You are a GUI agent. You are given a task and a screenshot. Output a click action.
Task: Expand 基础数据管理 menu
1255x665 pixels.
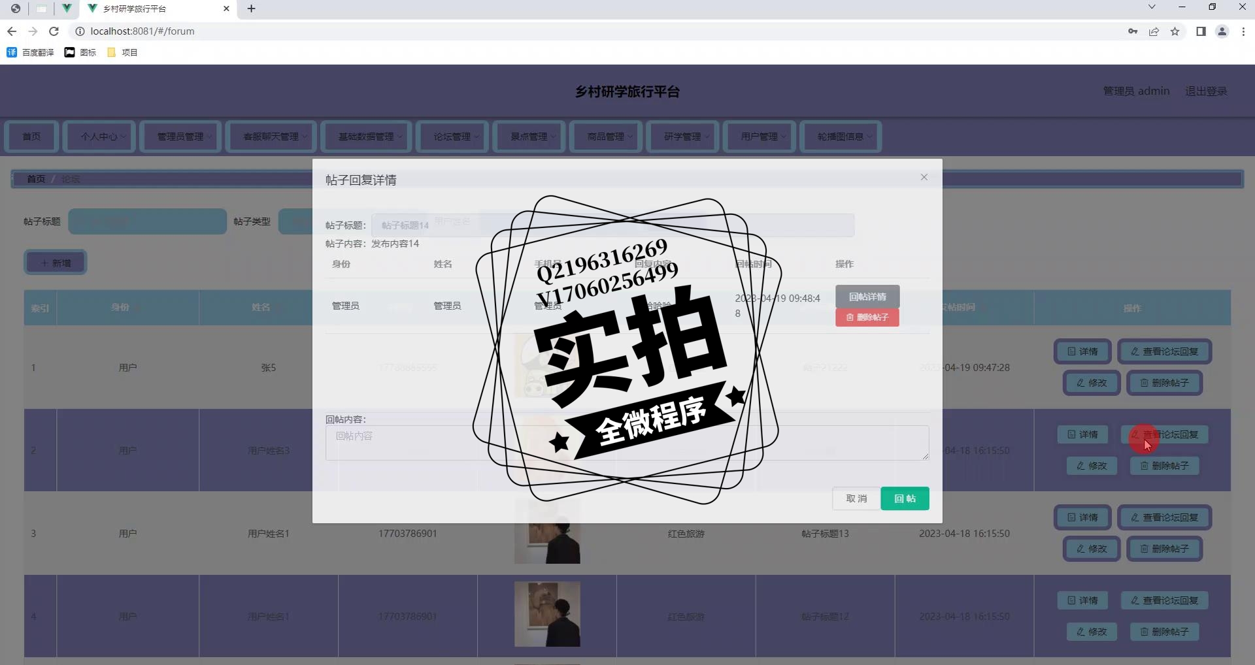point(366,137)
